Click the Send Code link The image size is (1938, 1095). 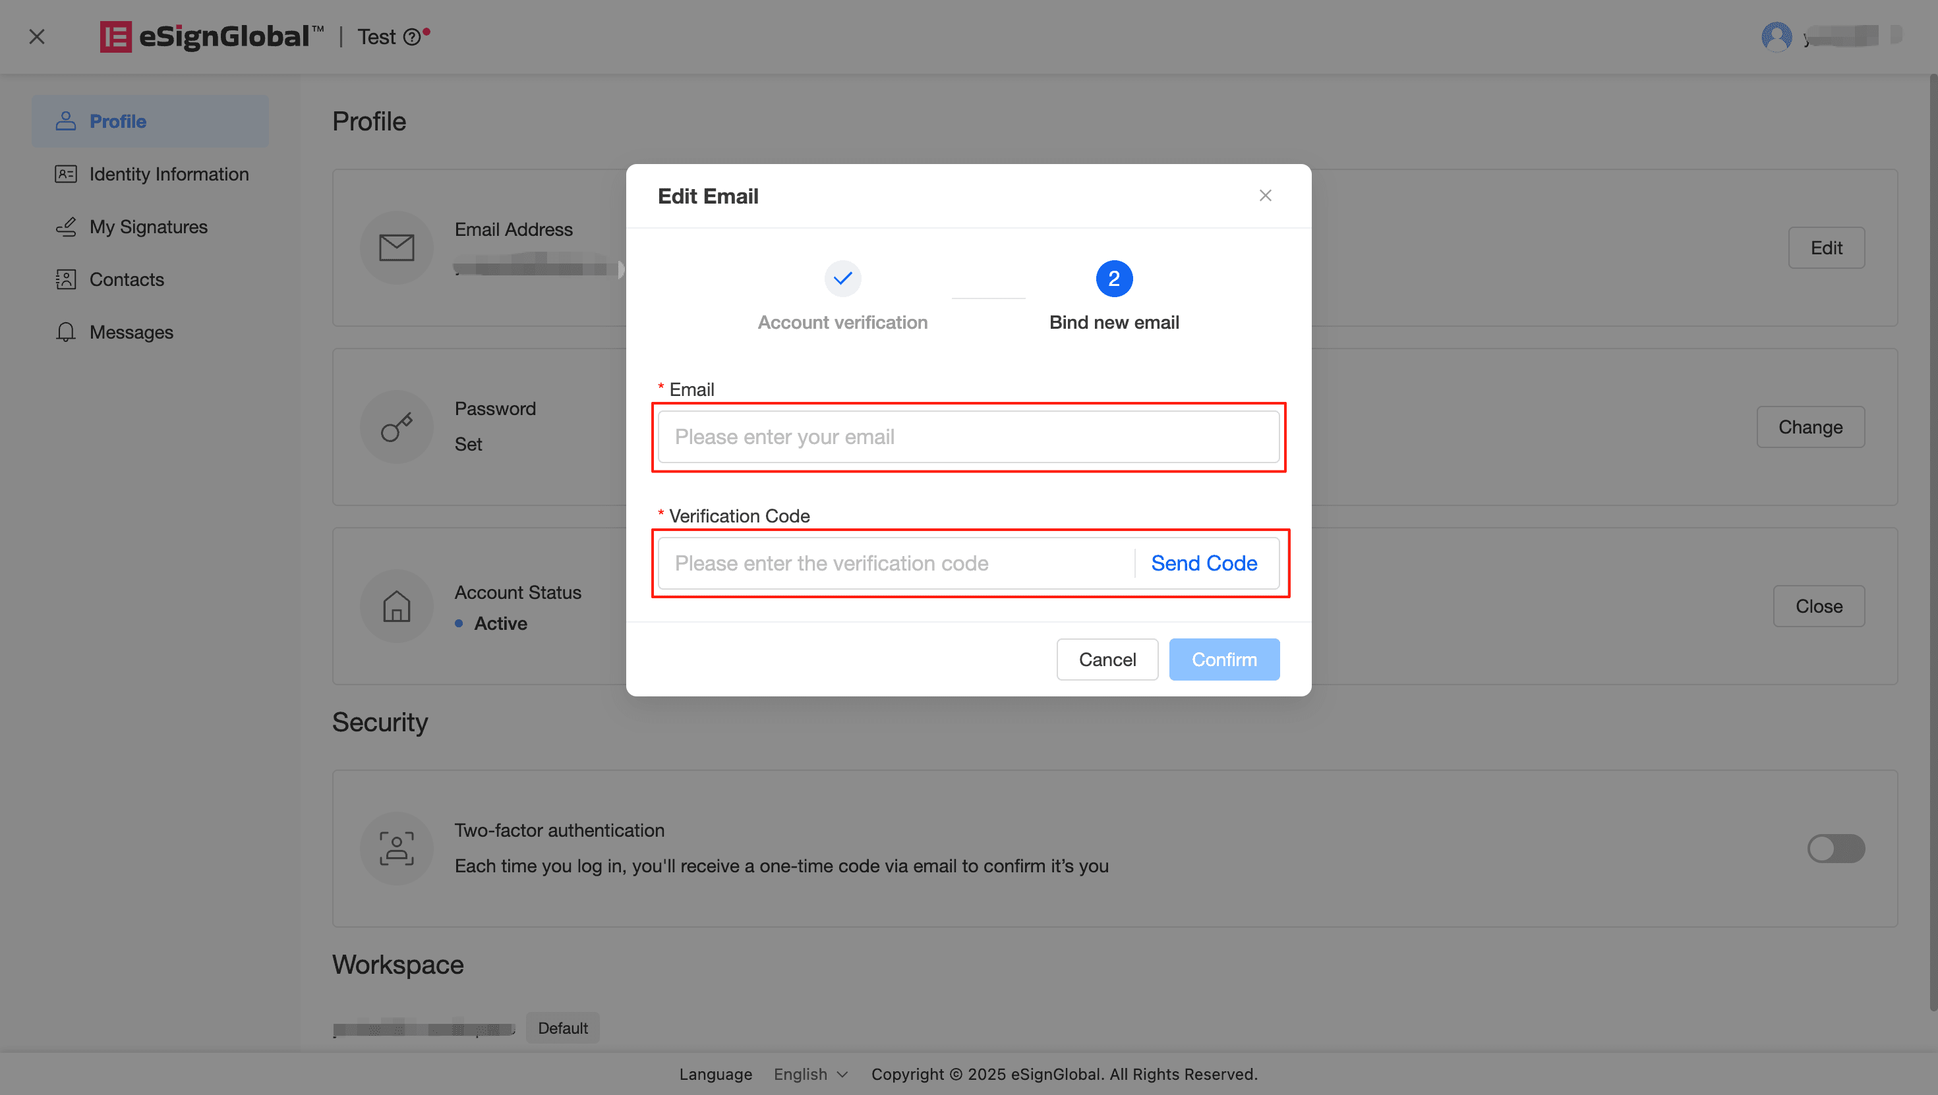[1203, 563]
